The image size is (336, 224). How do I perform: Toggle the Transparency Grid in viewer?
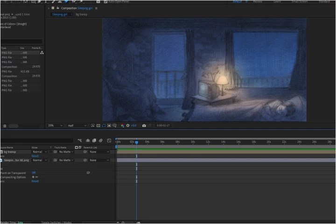(x=98, y=126)
